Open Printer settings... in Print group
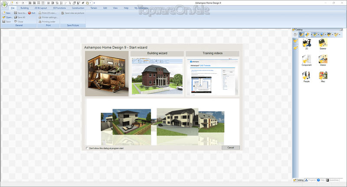Image resolution: width=347 pixels, height=187 pixels. pyautogui.click(x=48, y=17)
